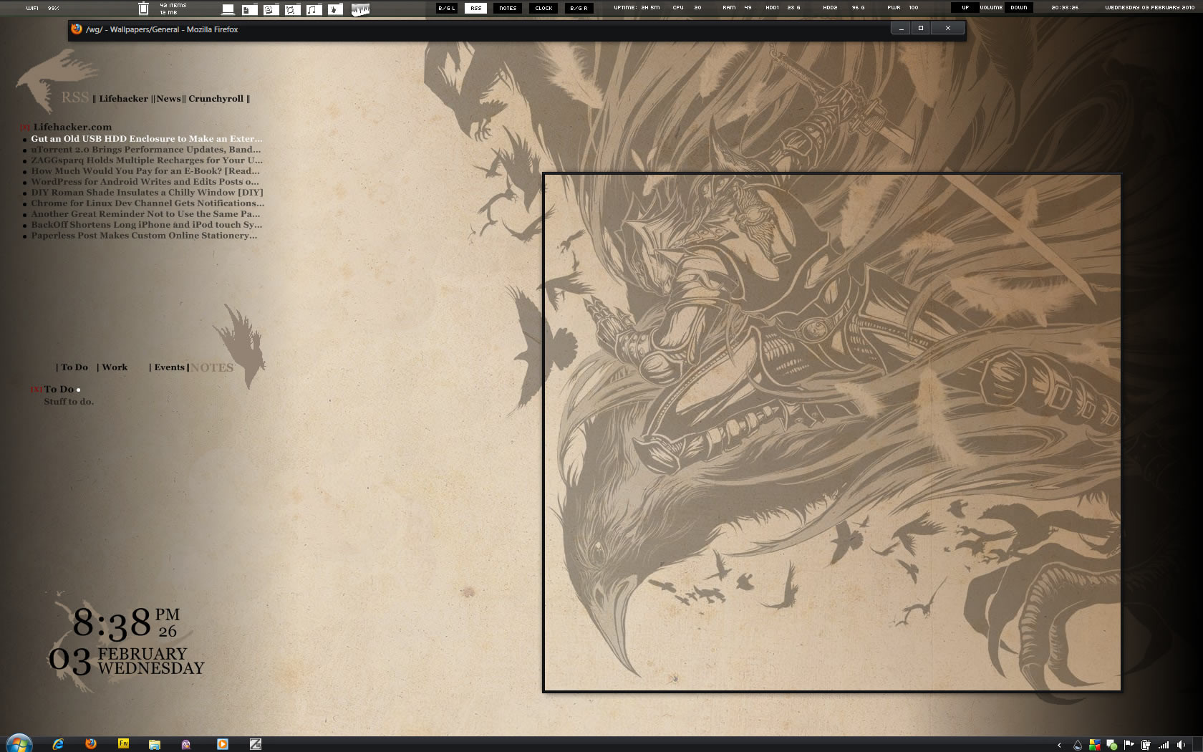The width and height of the screenshot is (1203, 752).
Task: Select the Events notes tab
Action: [x=169, y=367]
